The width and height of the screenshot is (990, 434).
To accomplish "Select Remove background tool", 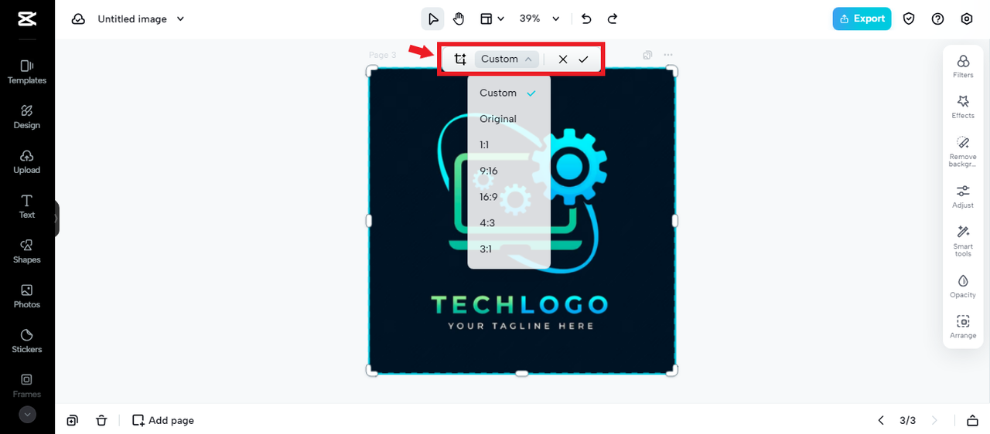I will click(x=963, y=151).
